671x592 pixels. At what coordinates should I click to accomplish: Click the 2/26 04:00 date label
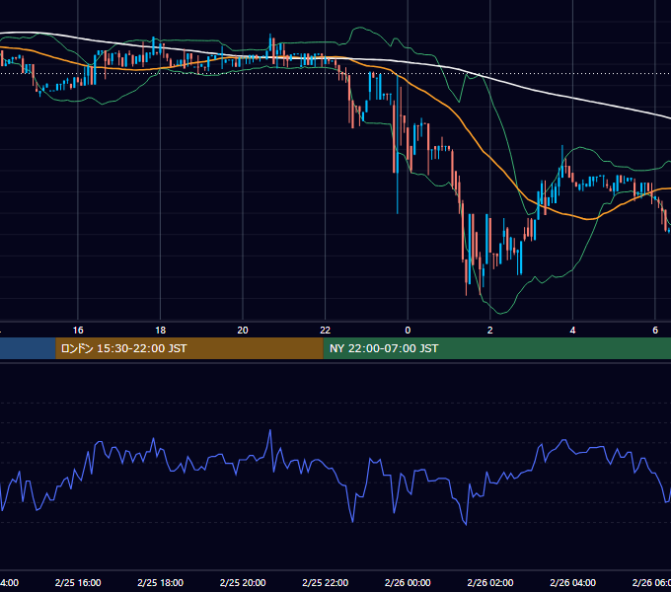(x=572, y=582)
